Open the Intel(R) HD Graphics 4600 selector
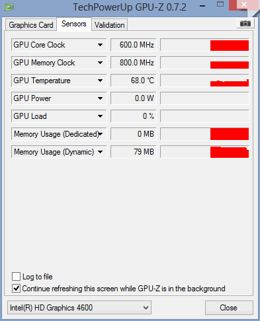Viewport: 260px width, 321px height. [79, 308]
